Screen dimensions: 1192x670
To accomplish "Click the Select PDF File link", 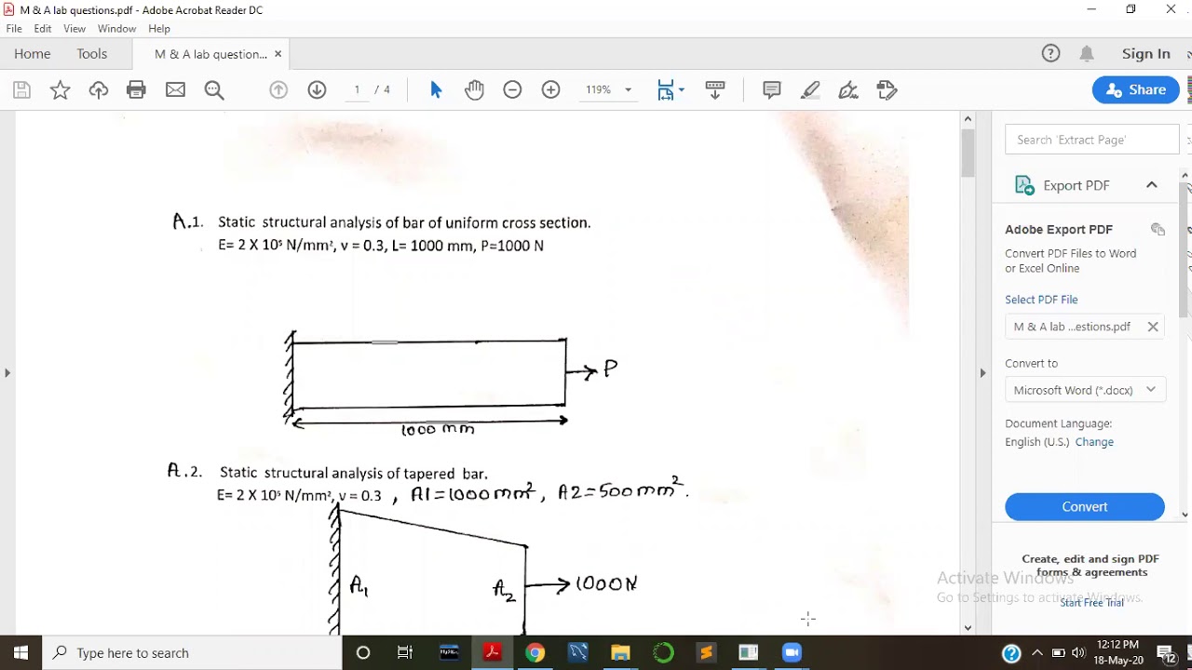I will tap(1041, 300).
